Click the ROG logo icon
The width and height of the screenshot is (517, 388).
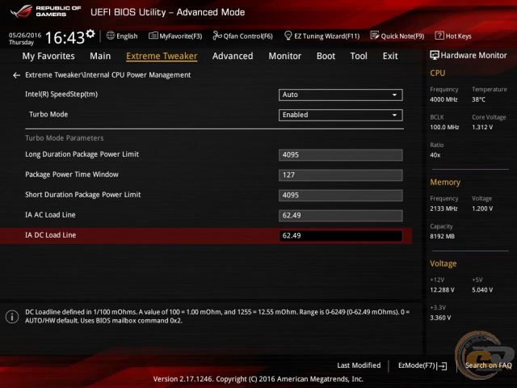coord(22,11)
